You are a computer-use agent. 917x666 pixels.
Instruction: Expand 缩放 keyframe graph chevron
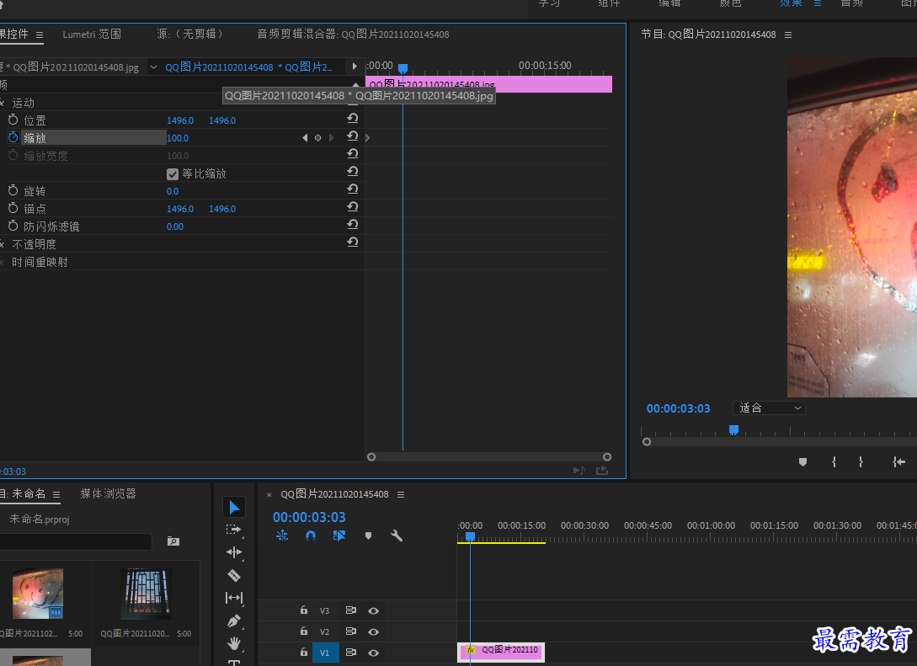(367, 138)
